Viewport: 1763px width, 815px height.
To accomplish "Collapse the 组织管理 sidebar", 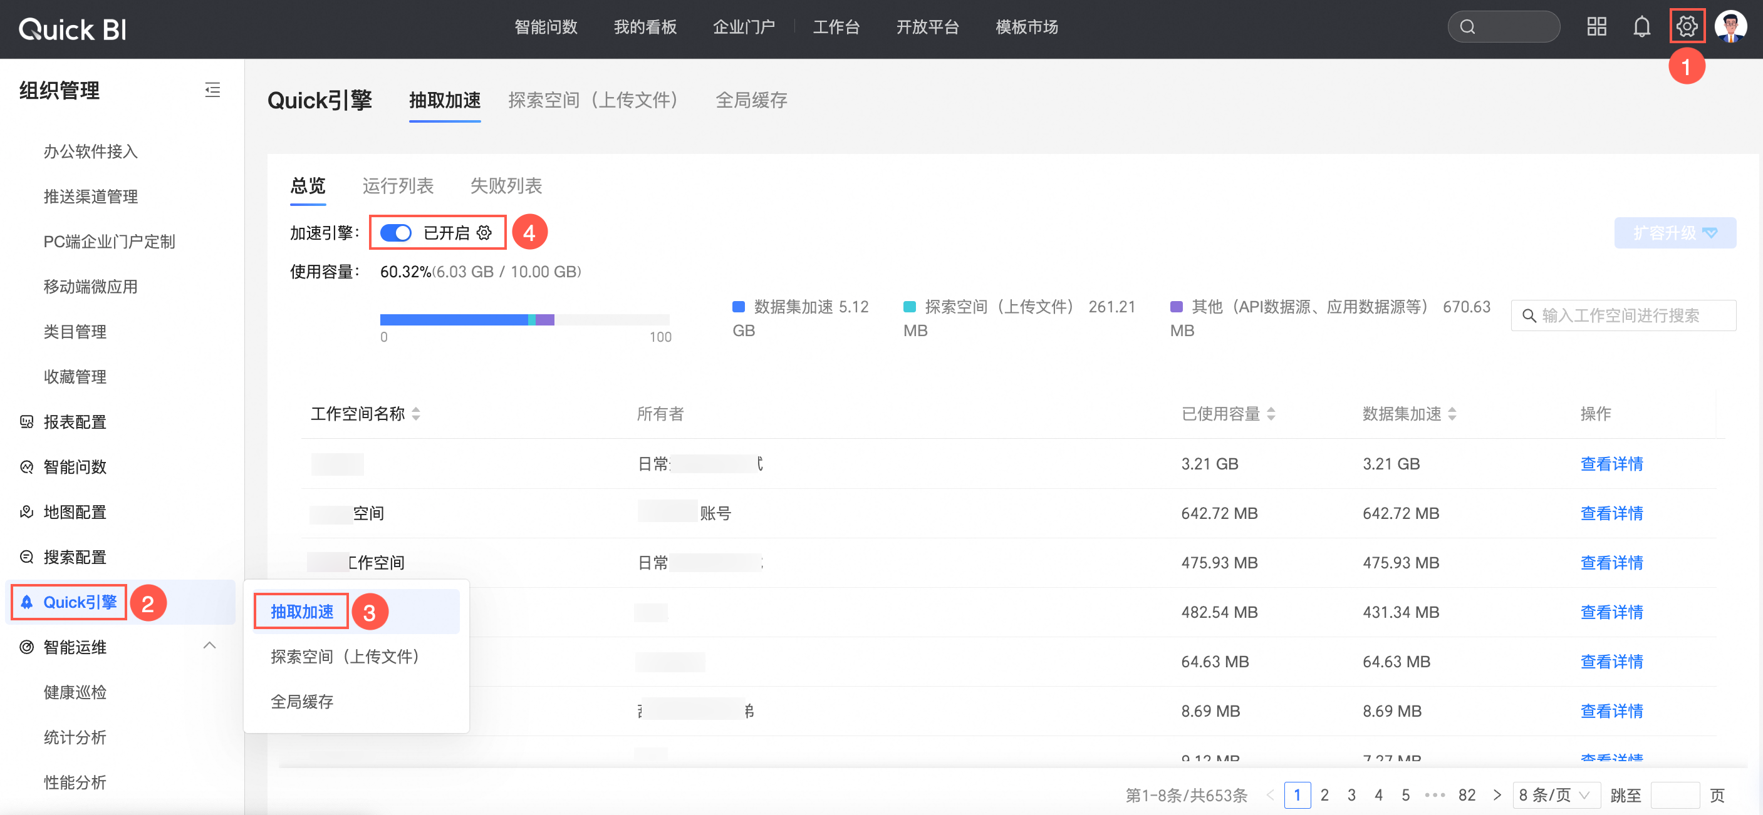I will point(212,90).
